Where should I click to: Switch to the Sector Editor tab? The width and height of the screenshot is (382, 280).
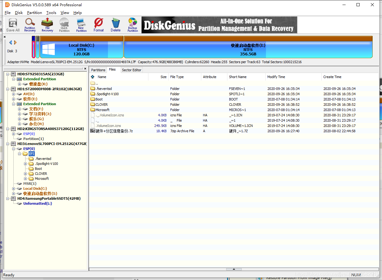point(132,70)
